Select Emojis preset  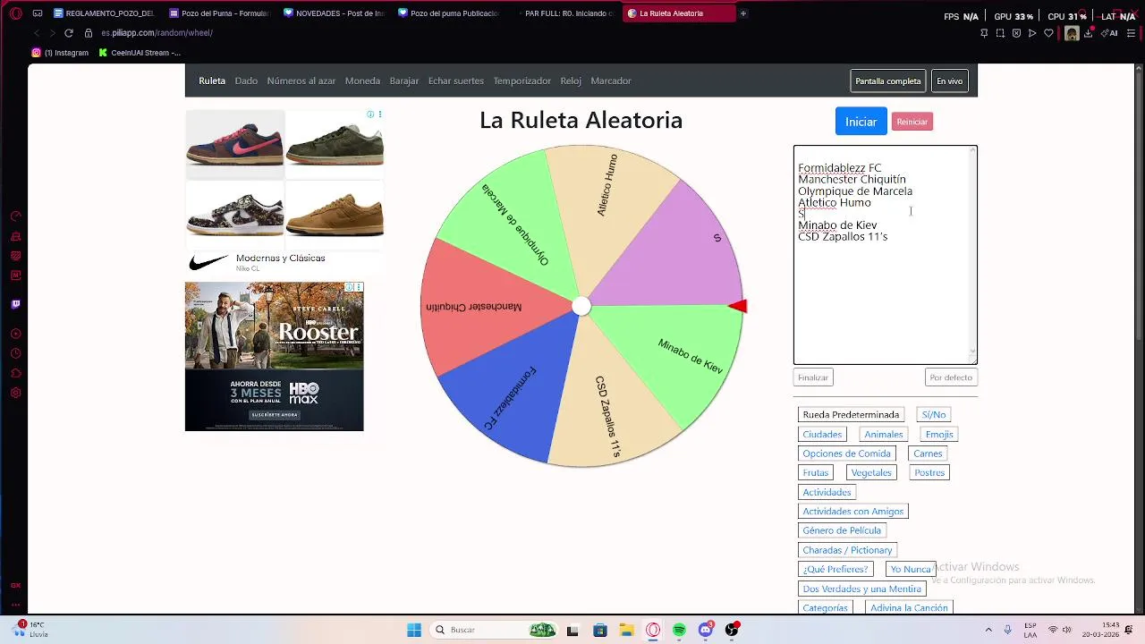click(939, 435)
